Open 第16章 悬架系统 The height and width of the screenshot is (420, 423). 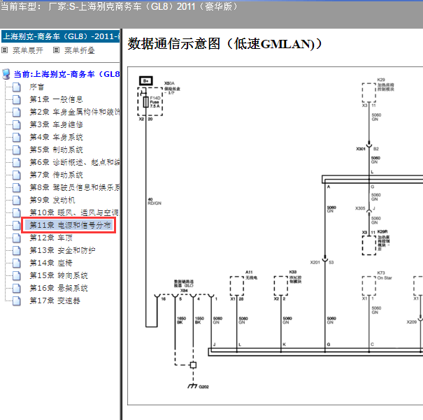(x=59, y=288)
